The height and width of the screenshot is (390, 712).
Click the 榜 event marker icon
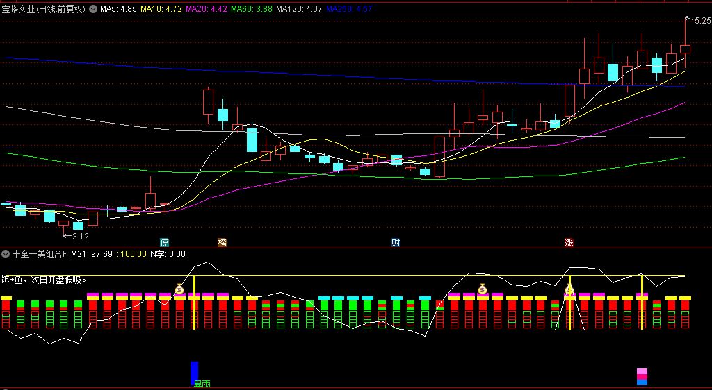222,242
